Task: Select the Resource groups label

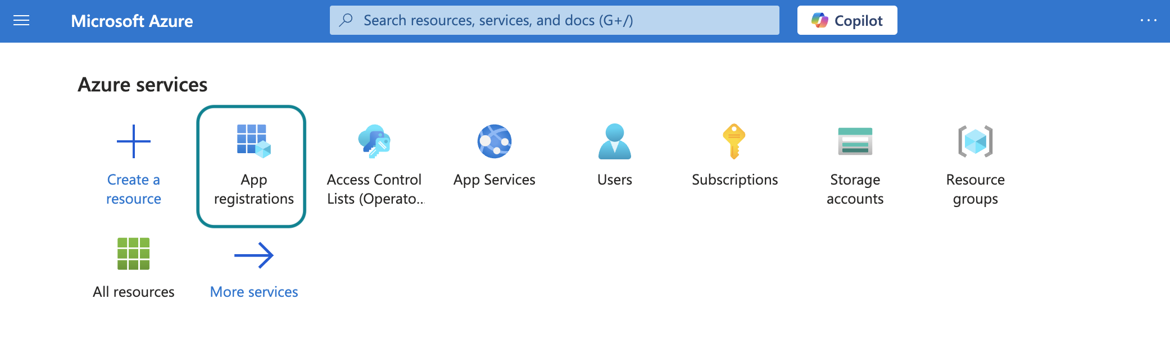Action: coord(976,189)
